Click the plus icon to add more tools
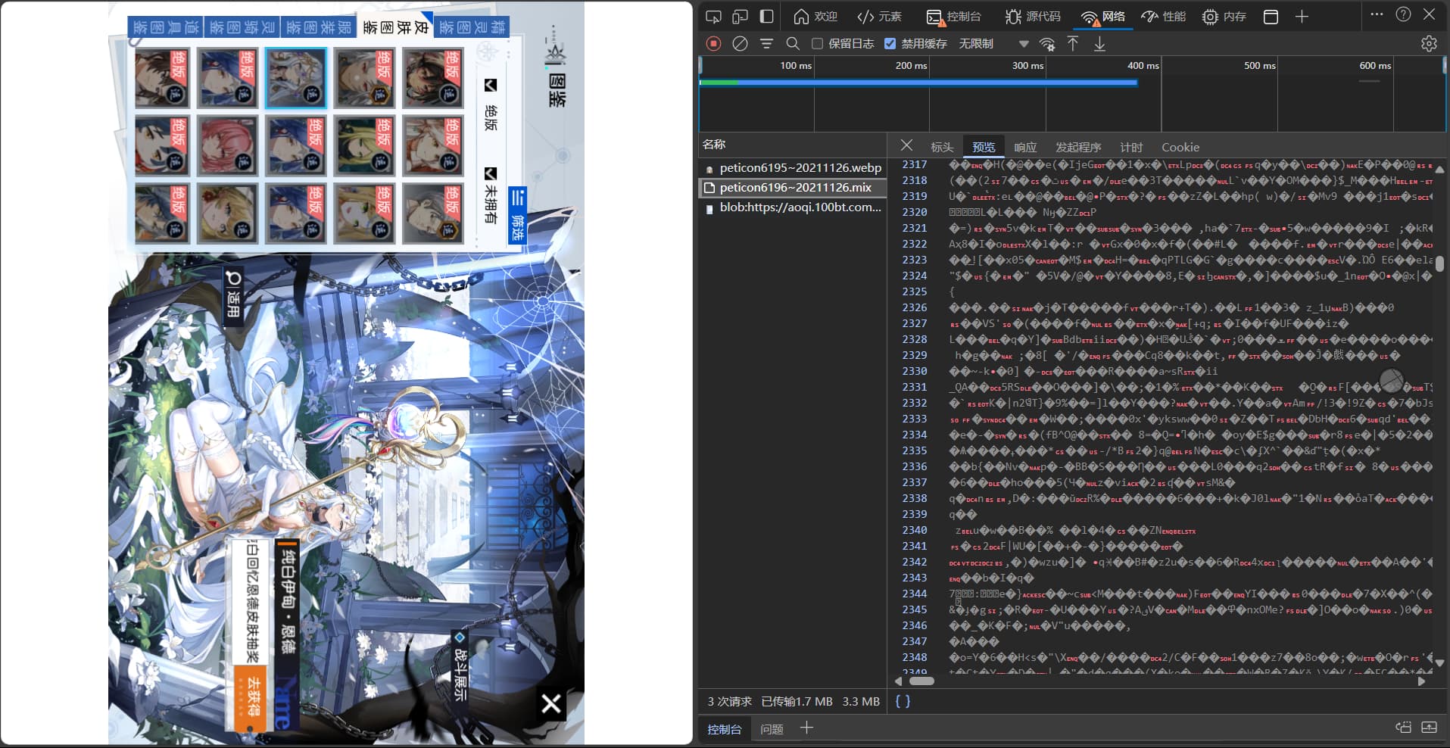The image size is (1450, 748). tap(1302, 17)
